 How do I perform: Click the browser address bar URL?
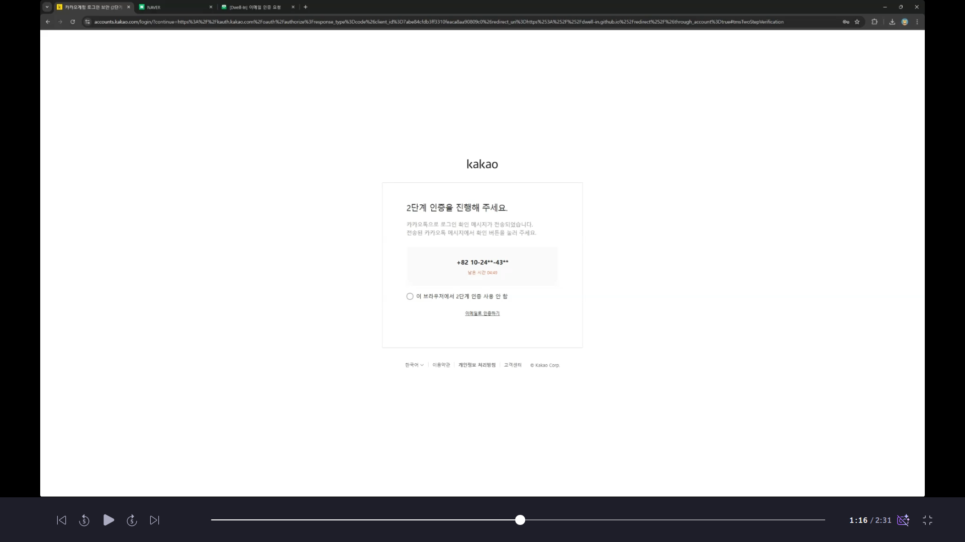[x=439, y=22]
